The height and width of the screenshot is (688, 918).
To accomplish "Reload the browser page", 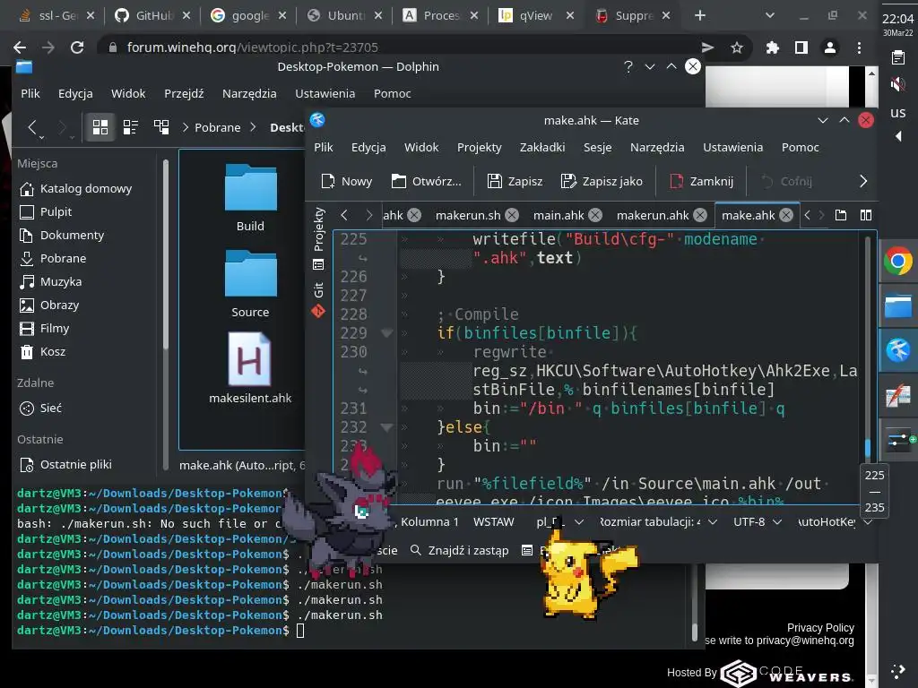I will (77, 47).
